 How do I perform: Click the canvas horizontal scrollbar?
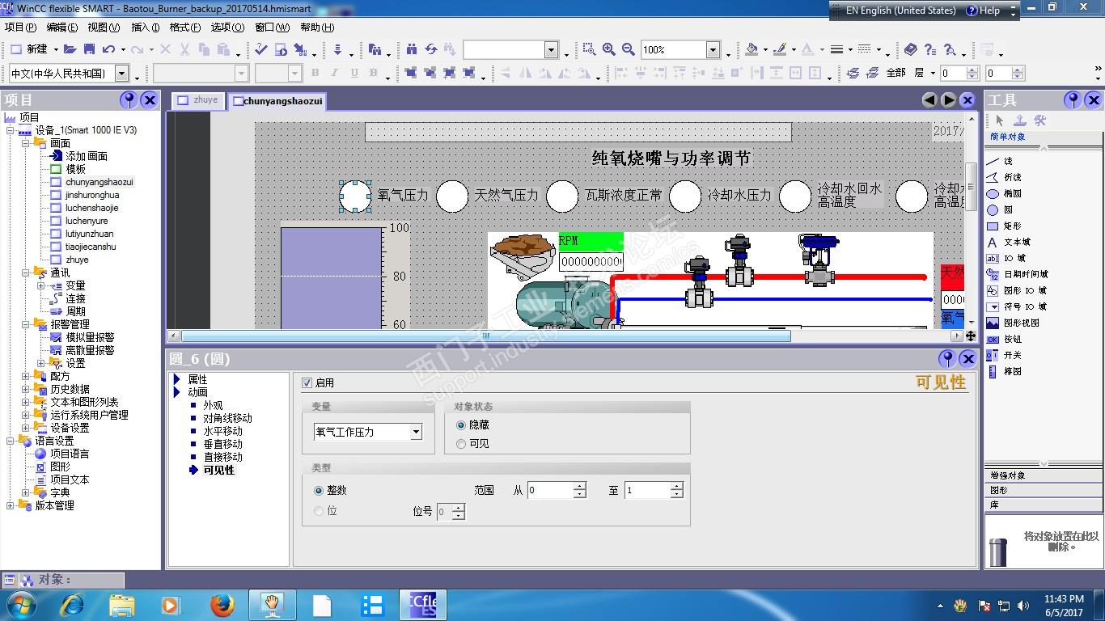pyautogui.click(x=485, y=336)
